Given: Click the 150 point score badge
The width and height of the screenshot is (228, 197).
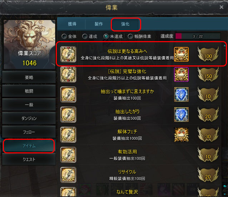Looking at the screenshot, I should tap(208, 74).
